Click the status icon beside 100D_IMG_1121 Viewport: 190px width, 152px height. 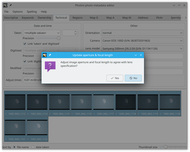(6, 139)
